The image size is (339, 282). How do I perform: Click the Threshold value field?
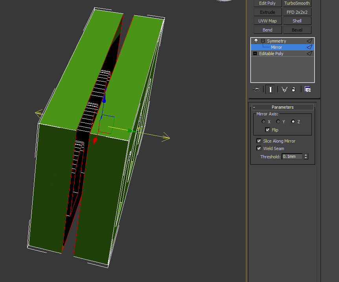292,156
